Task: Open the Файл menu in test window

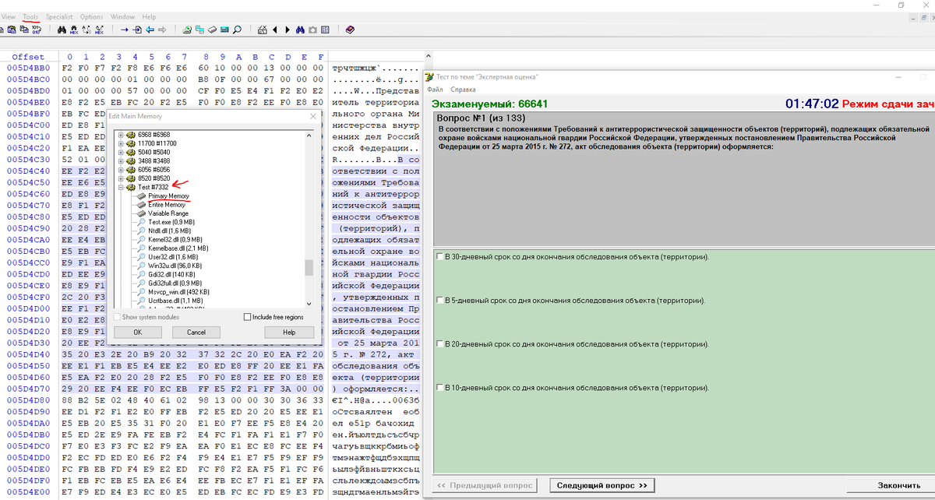Action: (434, 90)
